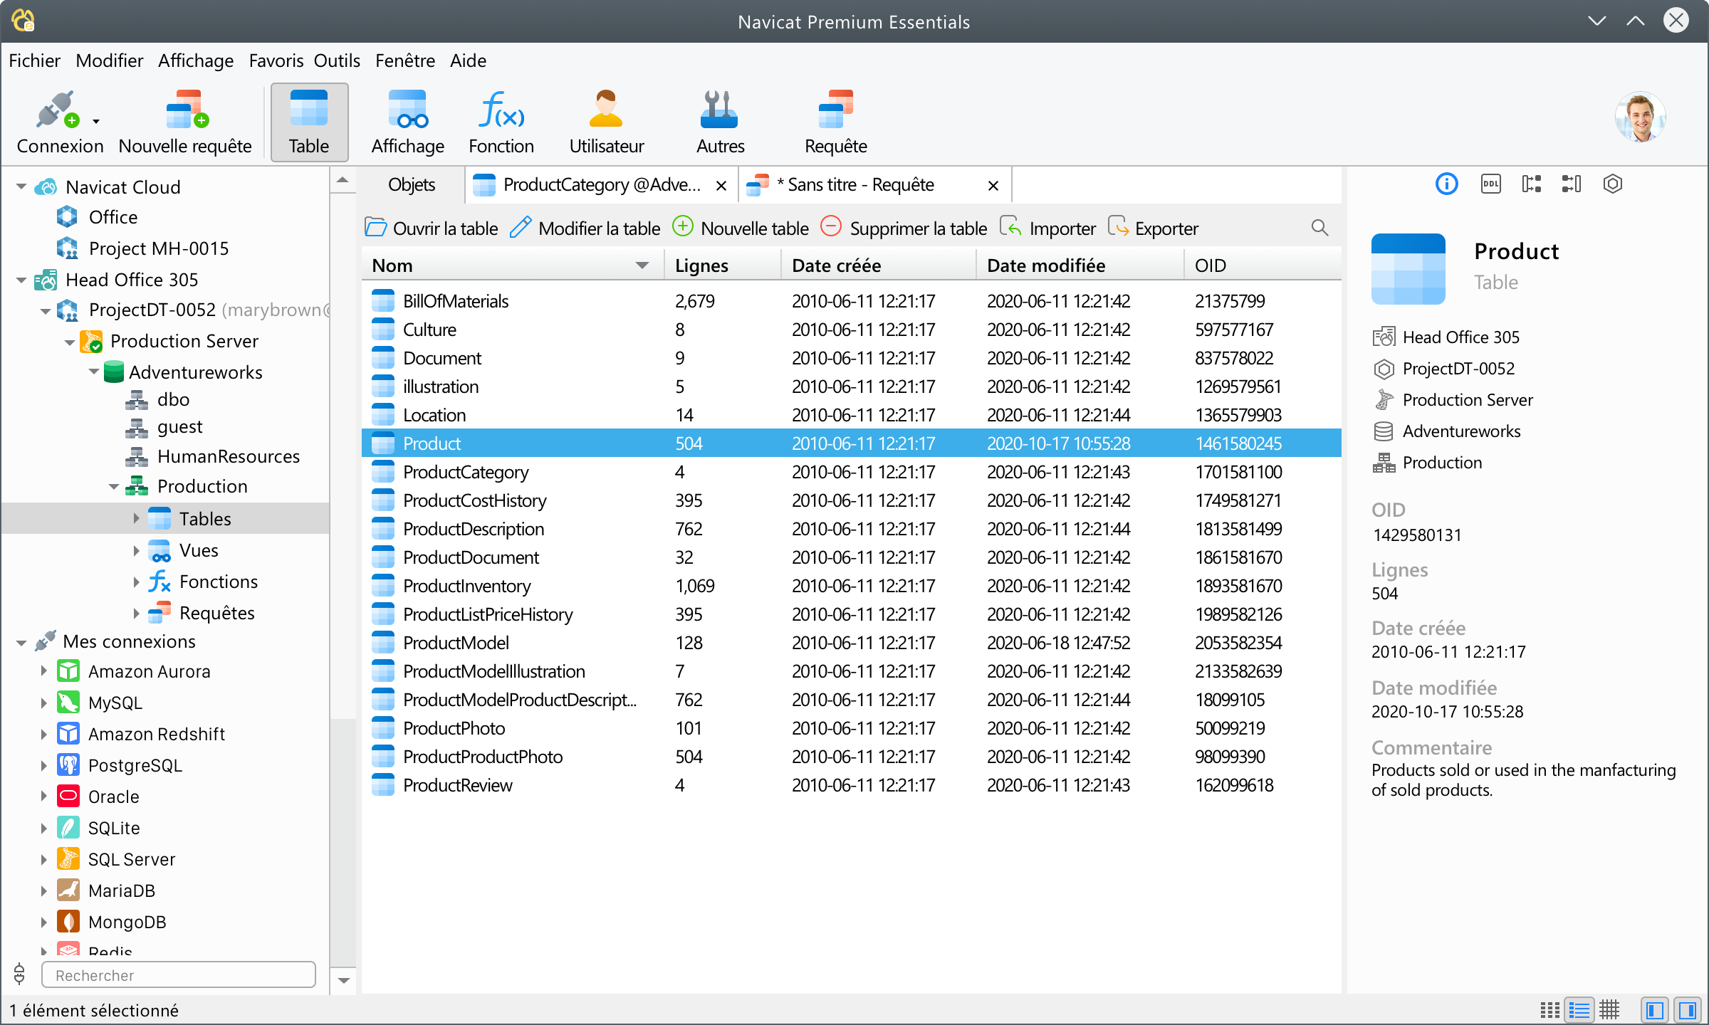
Task: Click the Exporter button
Action: 1154,228
